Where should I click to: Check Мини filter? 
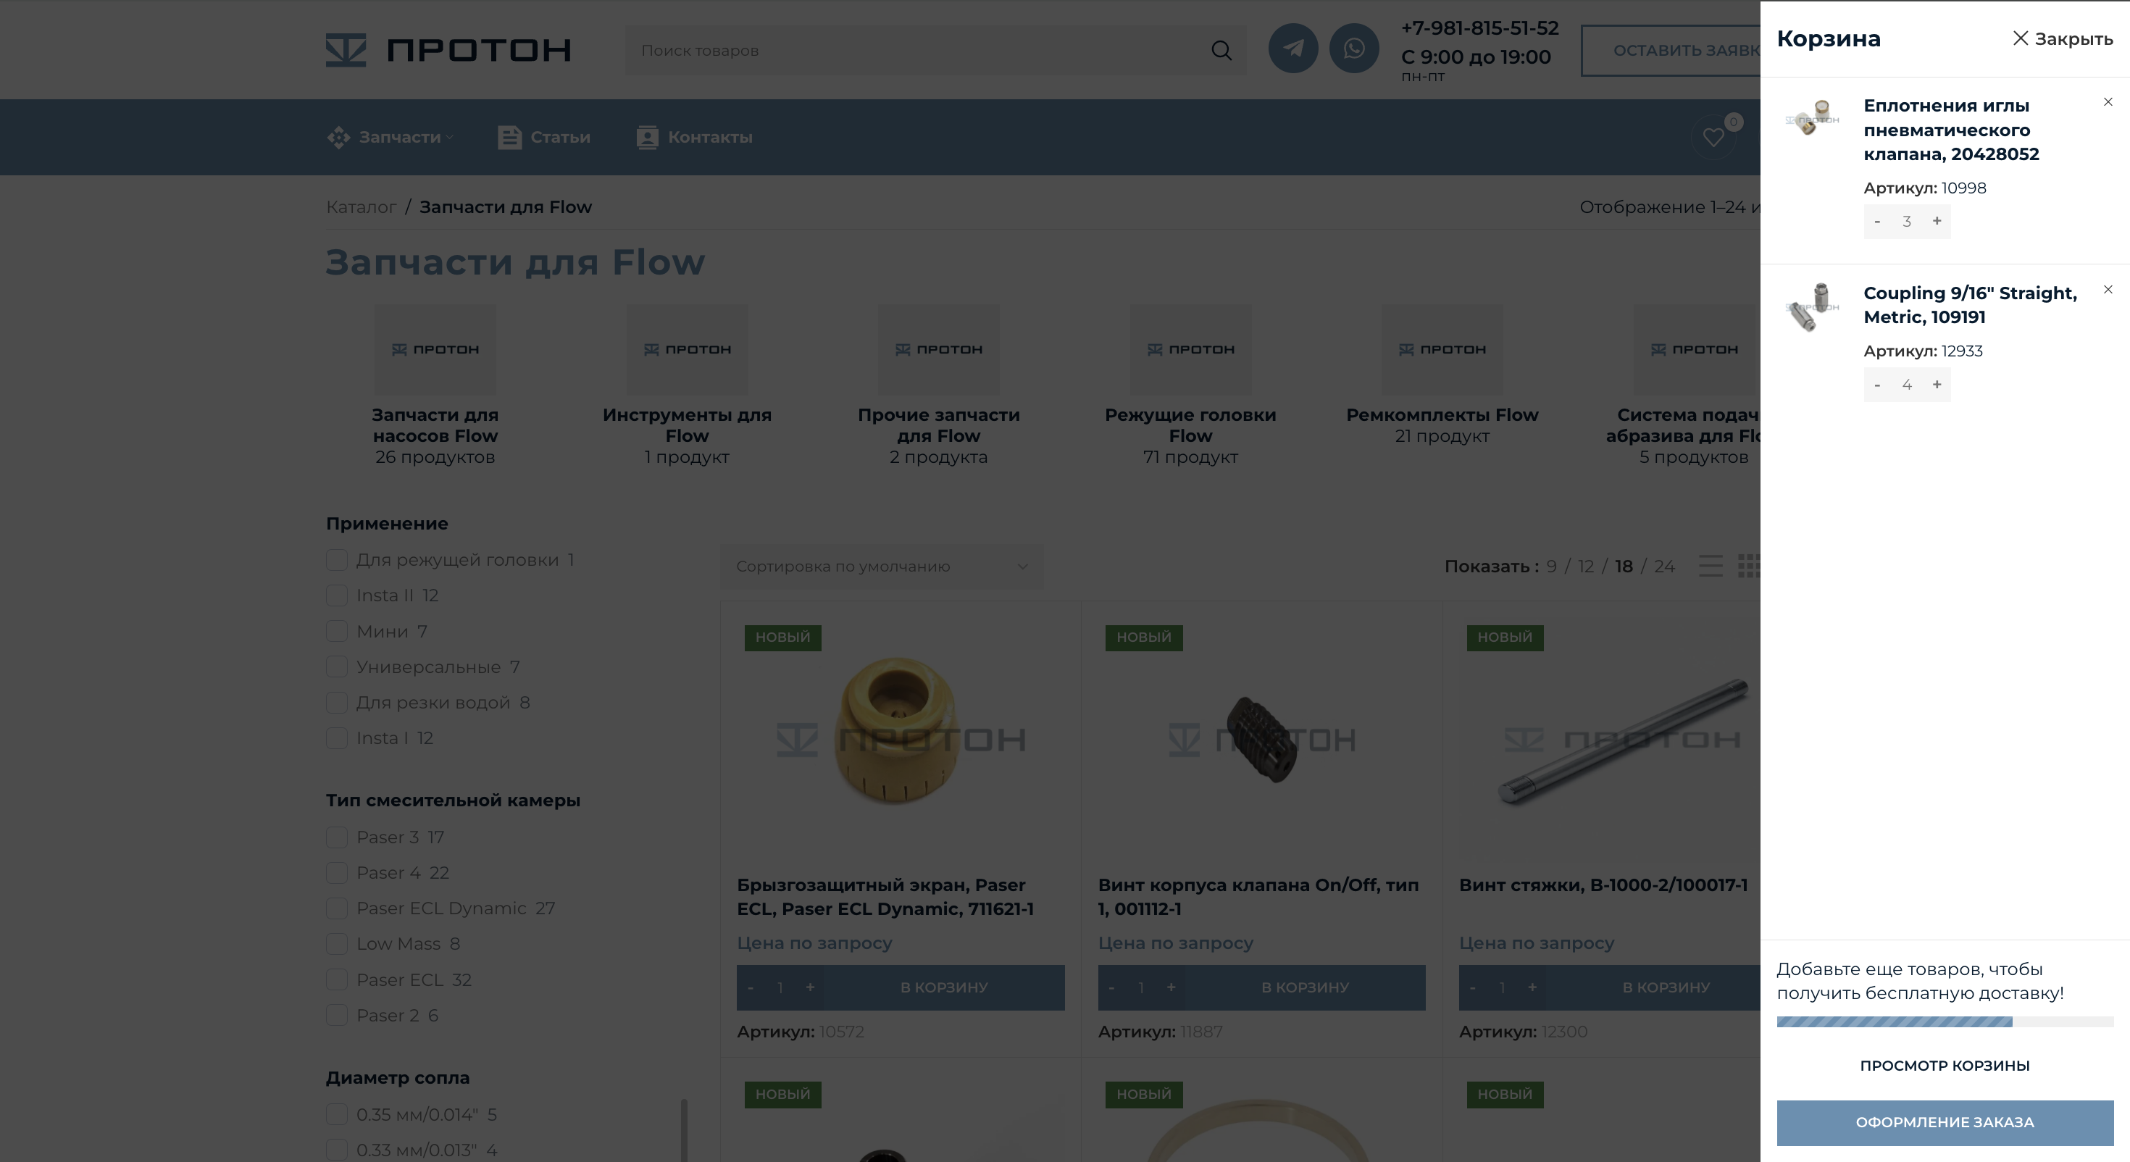(337, 631)
